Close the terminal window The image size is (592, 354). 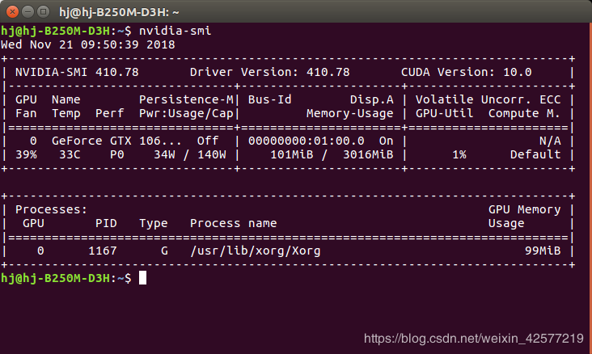point(11,11)
